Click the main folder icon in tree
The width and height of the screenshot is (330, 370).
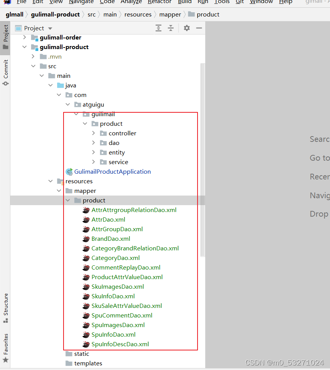coord(52,76)
